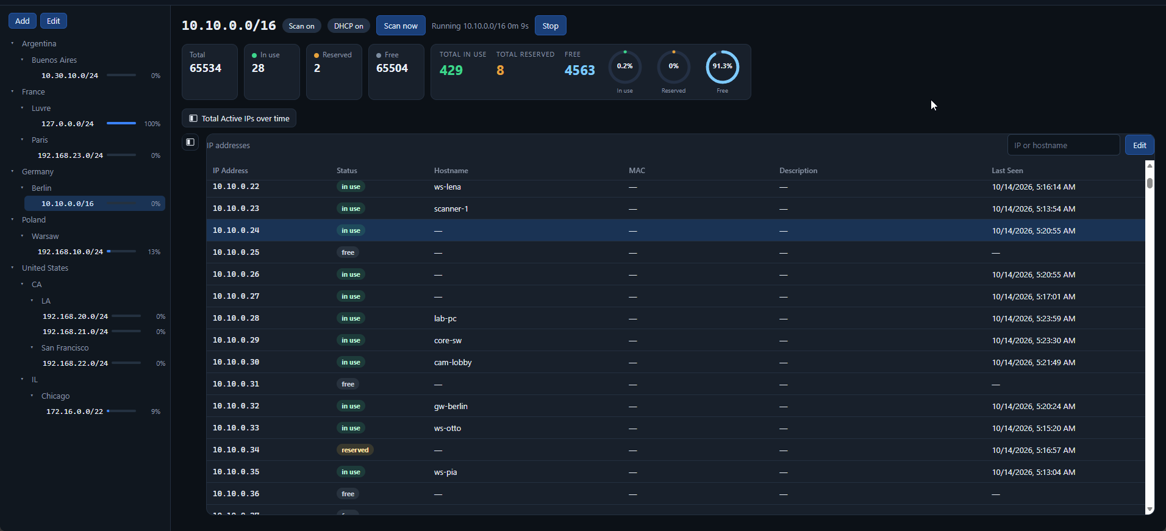This screenshot has width=1166, height=531.
Task: Click scroll-down arrow of table scrollbar
Action: pyautogui.click(x=1150, y=509)
